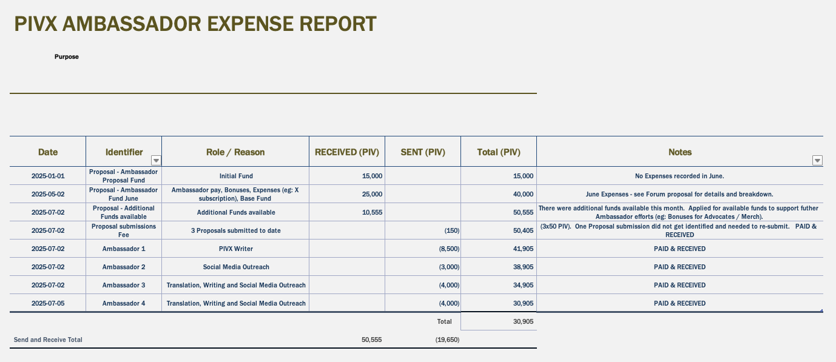Image resolution: width=836 pixels, height=362 pixels.
Task: Select the 41,905 running total cell
Action: tap(499, 249)
